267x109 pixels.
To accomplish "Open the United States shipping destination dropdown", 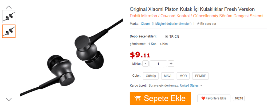I will (189, 85).
